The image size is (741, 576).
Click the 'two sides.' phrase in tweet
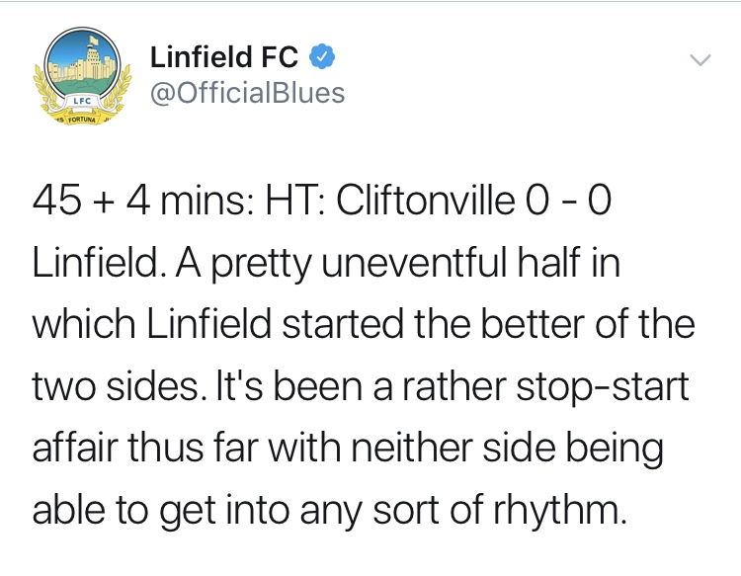[116, 387]
